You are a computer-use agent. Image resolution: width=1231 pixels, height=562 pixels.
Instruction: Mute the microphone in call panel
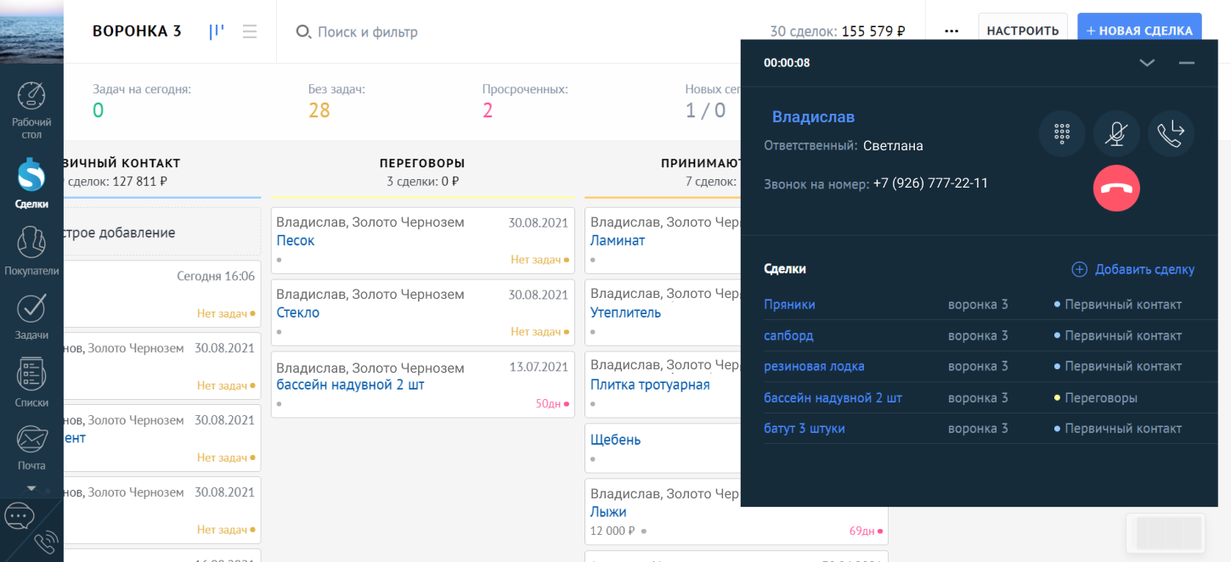pyautogui.click(x=1116, y=133)
